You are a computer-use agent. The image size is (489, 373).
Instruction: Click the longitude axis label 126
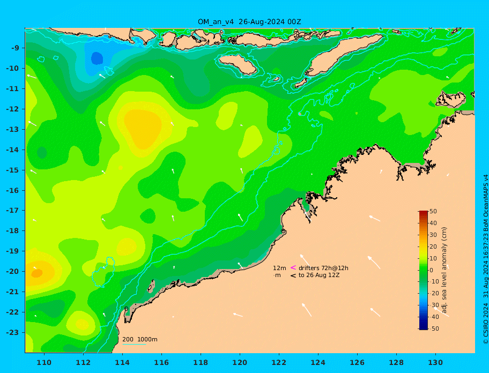(357, 363)
